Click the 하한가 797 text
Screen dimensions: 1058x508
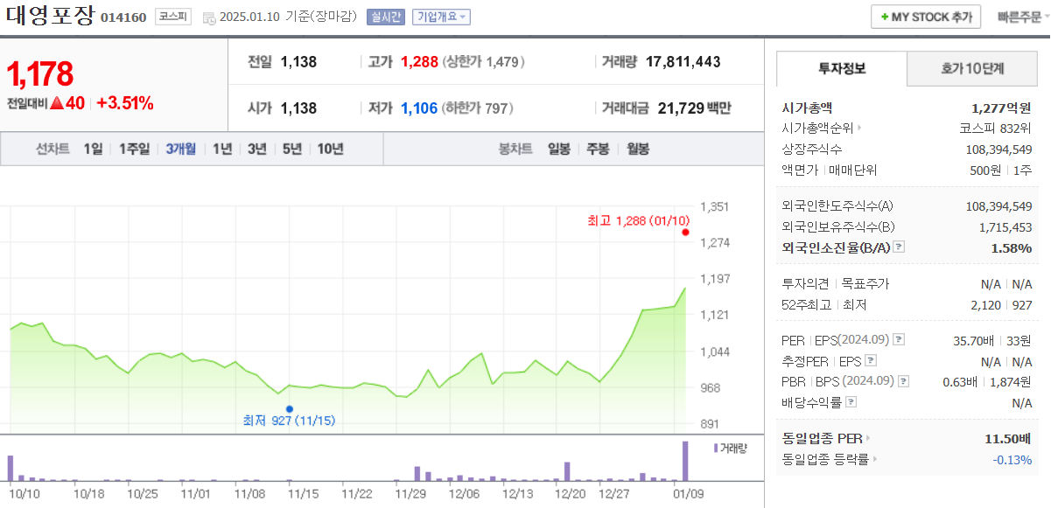click(478, 108)
